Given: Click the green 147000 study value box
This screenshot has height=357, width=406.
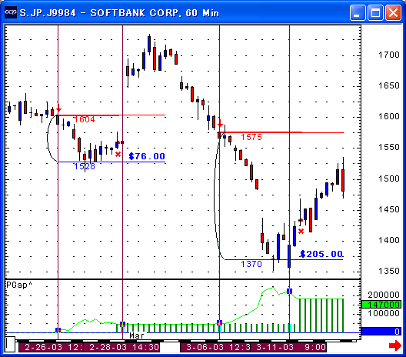Looking at the screenshot, I should (381, 305).
